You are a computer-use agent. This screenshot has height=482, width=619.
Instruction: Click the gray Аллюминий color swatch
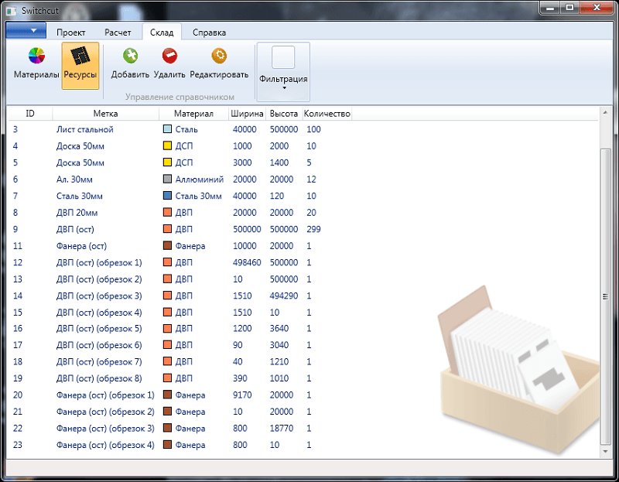(x=167, y=179)
